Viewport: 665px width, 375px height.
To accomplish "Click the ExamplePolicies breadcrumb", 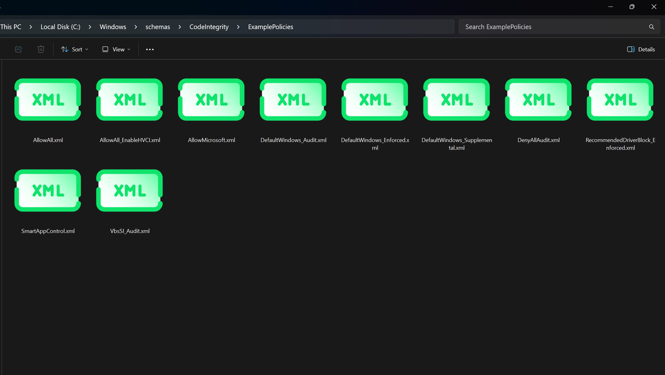I will pyautogui.click(x=270, y=27).
